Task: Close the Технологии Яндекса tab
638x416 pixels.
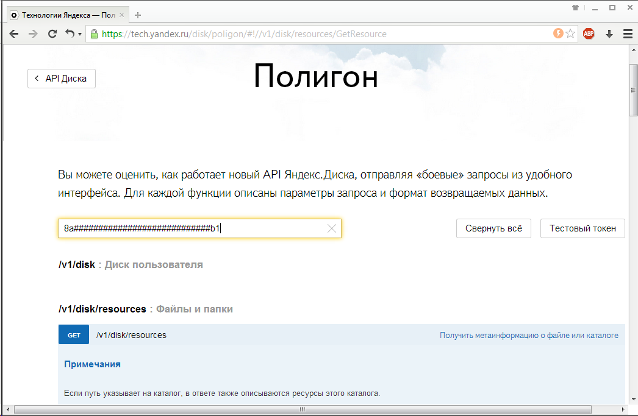Action: click(x=121, y=15)
